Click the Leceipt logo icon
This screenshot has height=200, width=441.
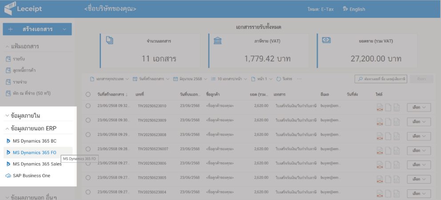pyautogui.click(x=9, y=9)
